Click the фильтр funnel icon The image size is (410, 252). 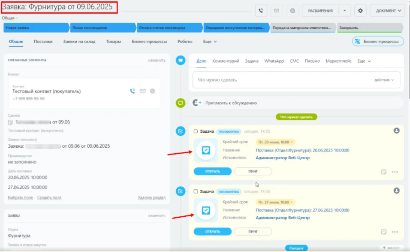(384, 248)
